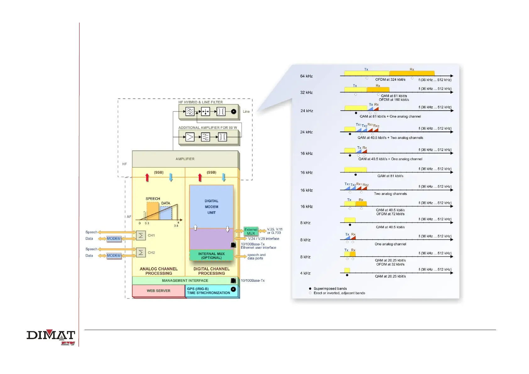Select the AMPLIFIER block
This screenshot has width=529, height=374.
click(x=185, y=159)
